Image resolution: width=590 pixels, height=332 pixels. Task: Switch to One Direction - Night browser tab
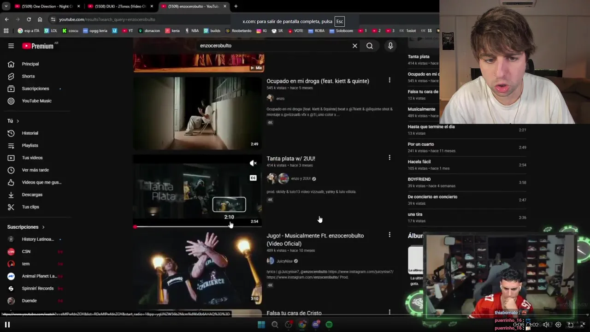45,6
